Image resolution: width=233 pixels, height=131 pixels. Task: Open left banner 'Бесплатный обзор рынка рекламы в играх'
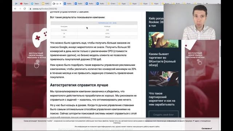[36, 55]
